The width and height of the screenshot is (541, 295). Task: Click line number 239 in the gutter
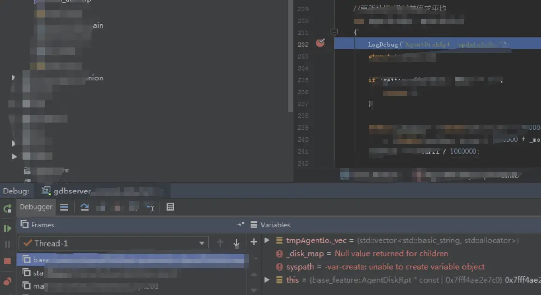pos(303,128)
